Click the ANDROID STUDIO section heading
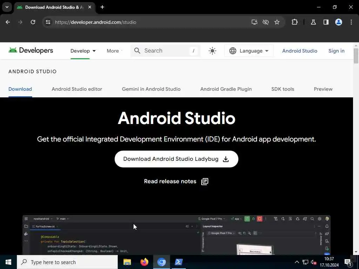This screenshot has height=269, width=359. [33, 71]
